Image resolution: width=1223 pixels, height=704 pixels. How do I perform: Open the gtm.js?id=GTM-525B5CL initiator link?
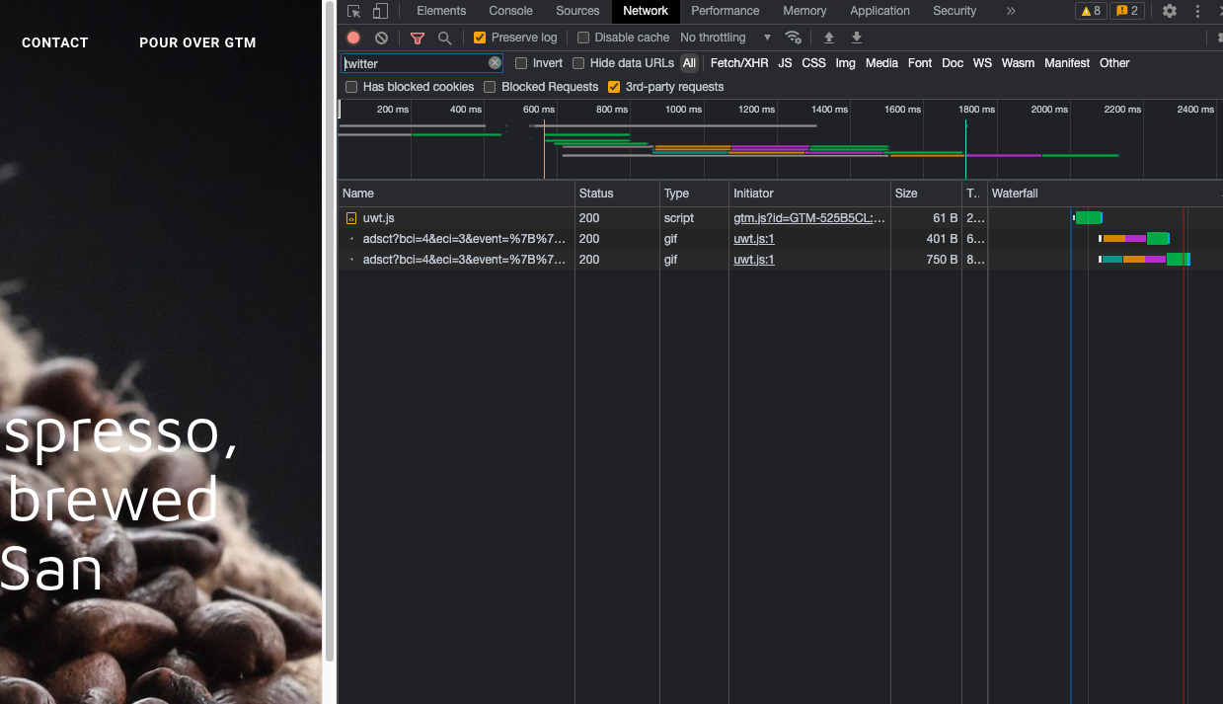click(x=809, y=218)
